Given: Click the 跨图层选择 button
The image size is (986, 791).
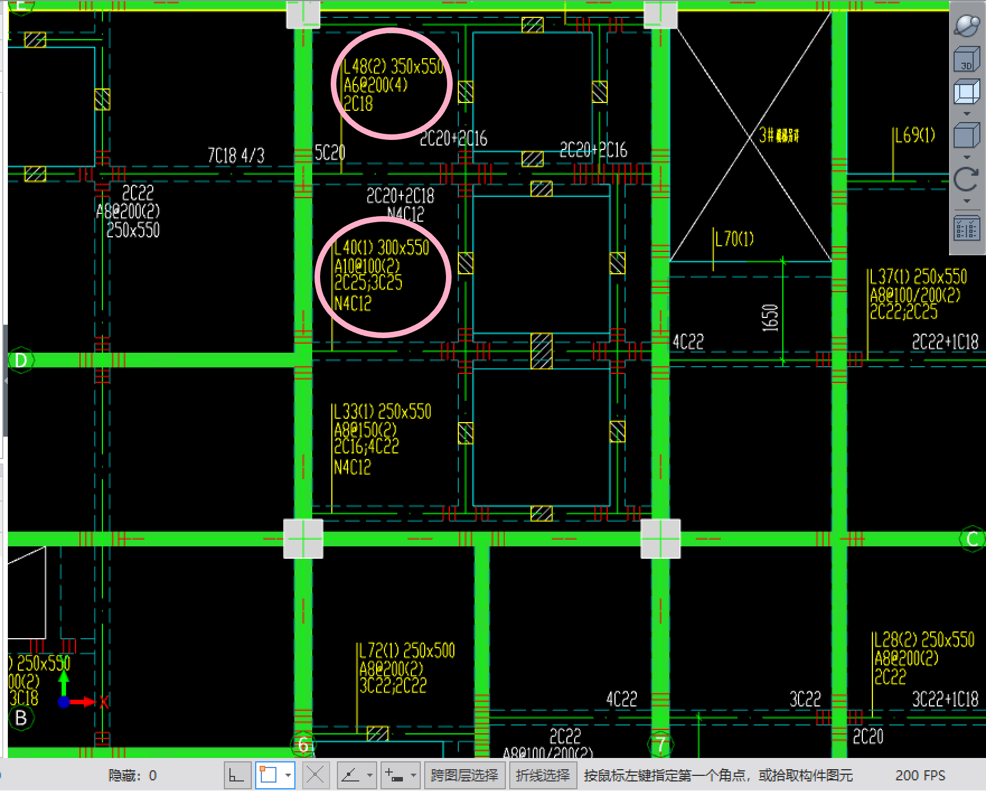Looking at the screenshot, I should click(464, 775).
